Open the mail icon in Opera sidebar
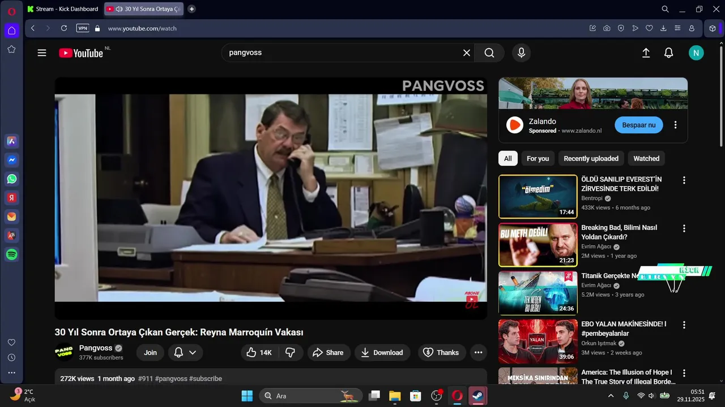 pos(11,217)
